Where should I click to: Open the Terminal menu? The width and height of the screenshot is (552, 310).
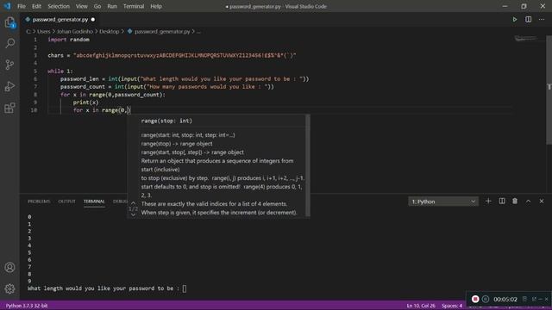tap(134, 6)
